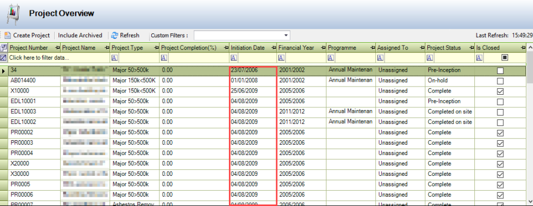Click filter operator icon under Programme
The image size is (533, 206).
click(x=330, y=58)
